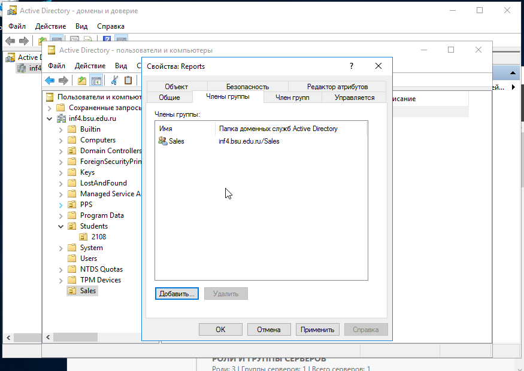Screen dimensions: 524x371
Task: Expand the LostAndFound container
Action: [x=60, y=183]
